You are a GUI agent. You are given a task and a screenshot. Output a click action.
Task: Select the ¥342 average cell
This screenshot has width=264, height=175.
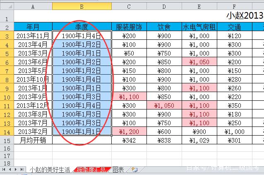129,140
